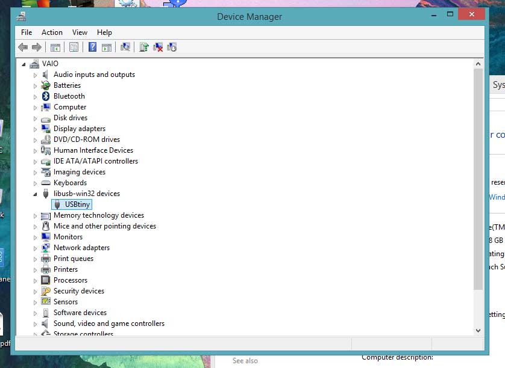
Task: Click the Security devices key icon
Action: 46,291
